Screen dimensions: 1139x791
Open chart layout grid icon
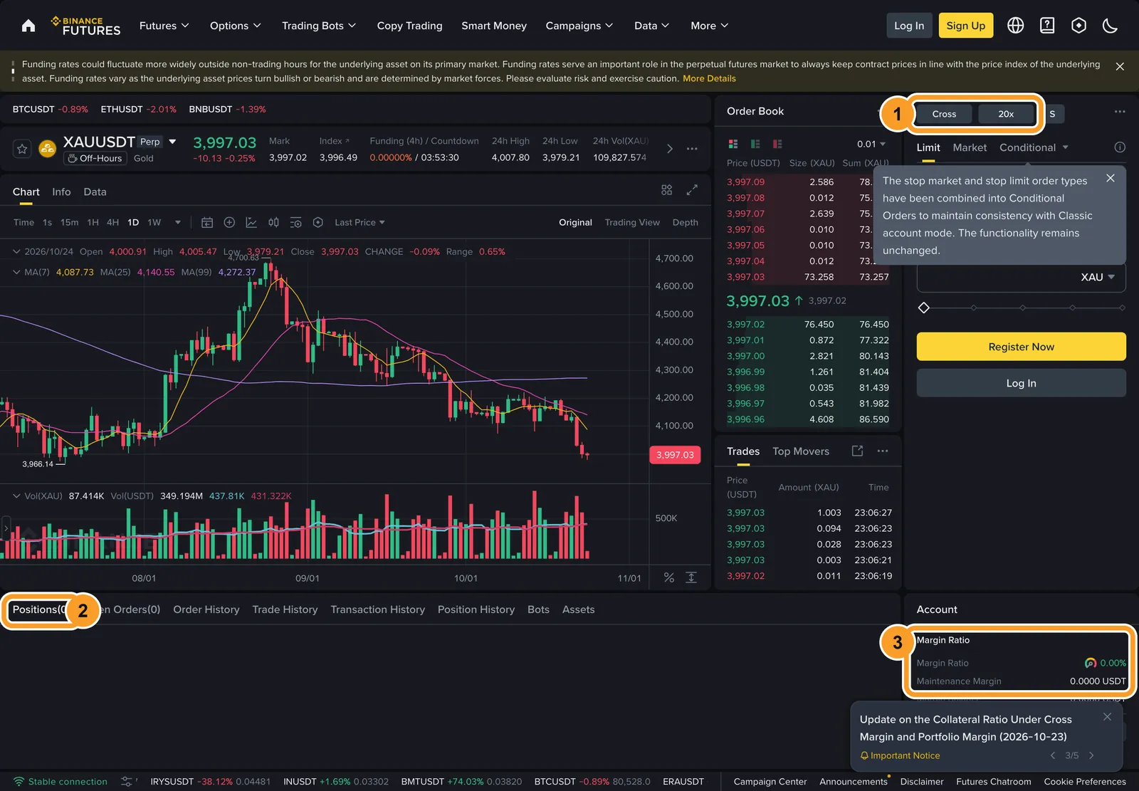[x=666, y=190]
